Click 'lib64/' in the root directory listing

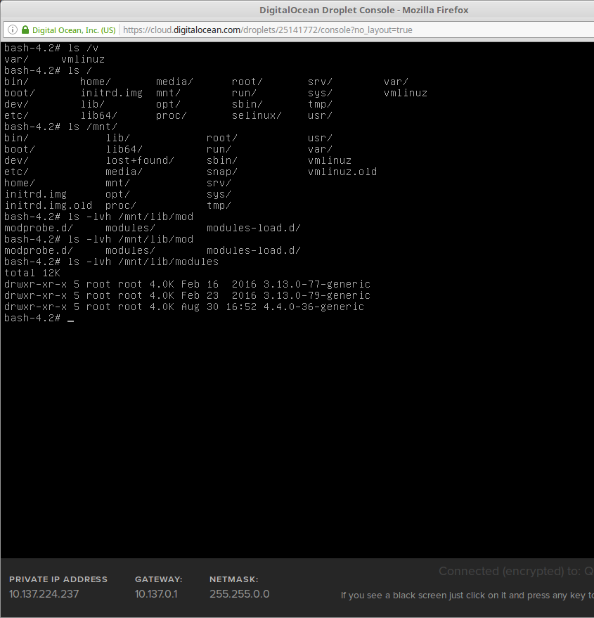tap(99, 115)
